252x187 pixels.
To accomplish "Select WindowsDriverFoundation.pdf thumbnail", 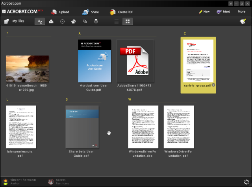I will click(179, 127).
